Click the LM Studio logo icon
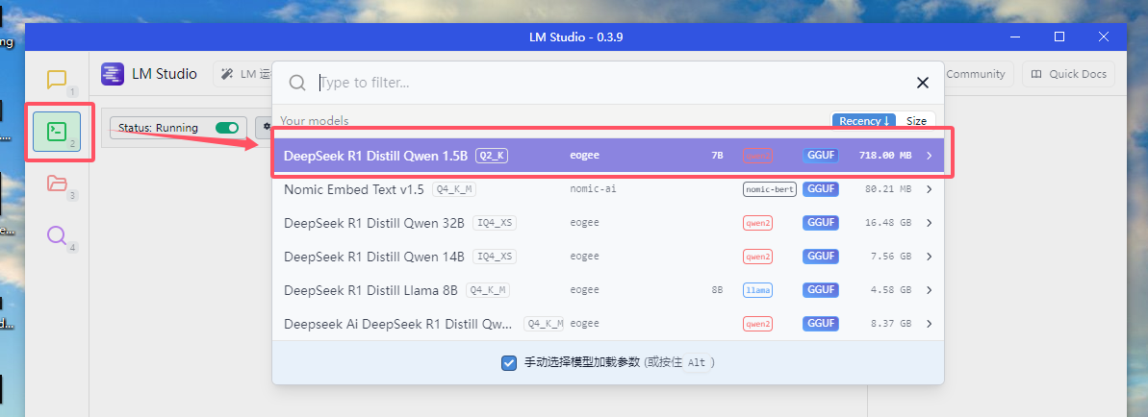The height and width of the screenshot is (417, 1148). [x=113, y=73]
